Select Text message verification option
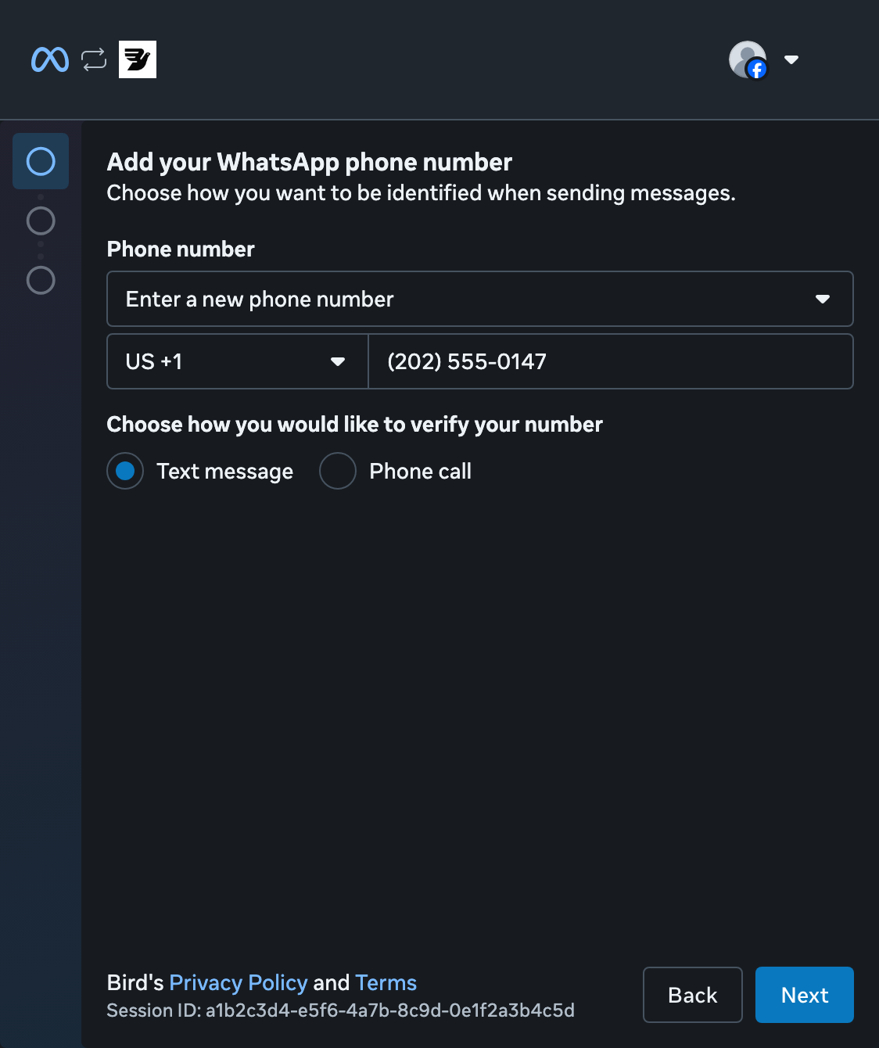 pos(125,471)
